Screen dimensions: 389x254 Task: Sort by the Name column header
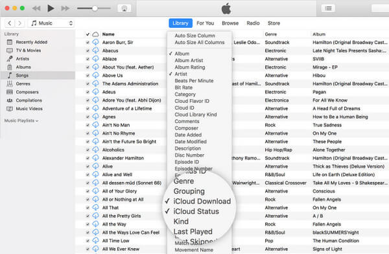(x=108, y=34)
